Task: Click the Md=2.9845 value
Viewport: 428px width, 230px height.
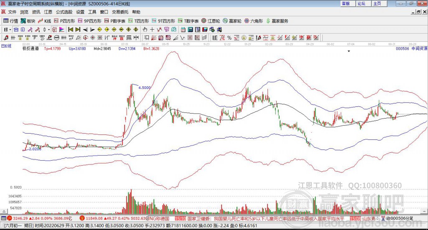Action: coord(102,48)
